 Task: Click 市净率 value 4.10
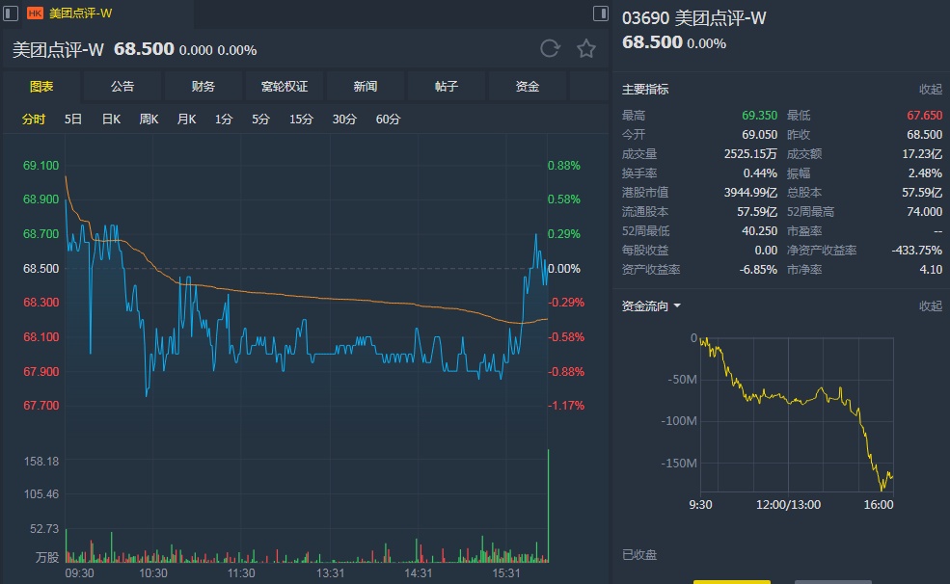(931, 269)
